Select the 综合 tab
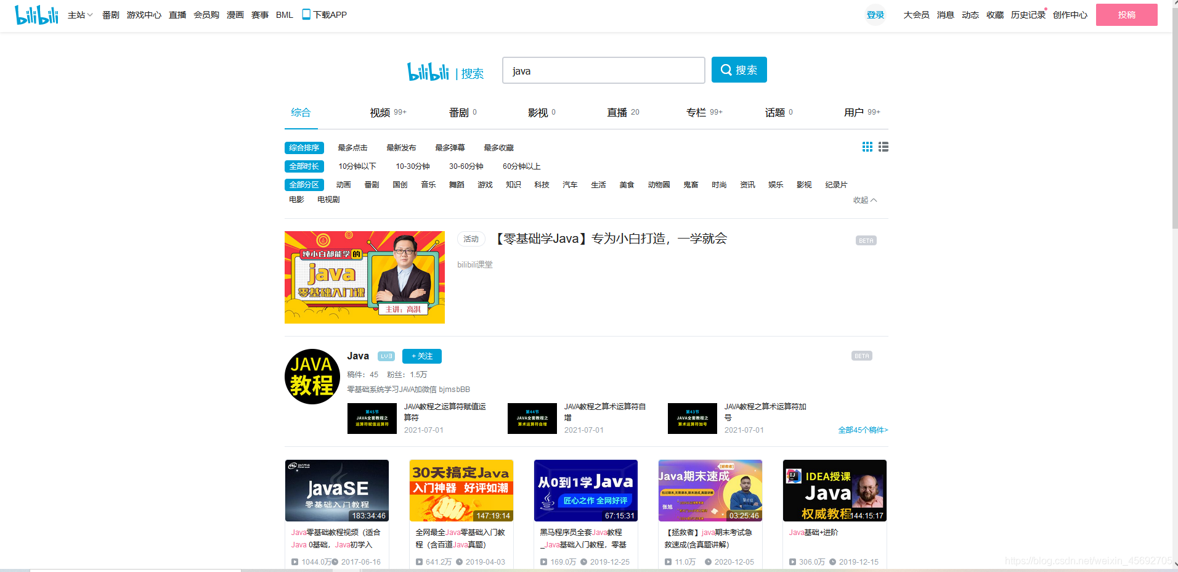1178x572 pixels. click(x=301, y=112)
